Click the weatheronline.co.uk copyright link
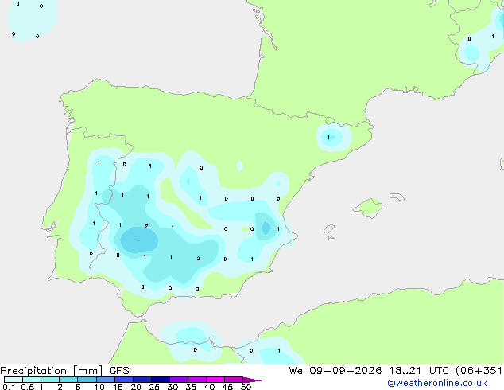 coord(437,383)
